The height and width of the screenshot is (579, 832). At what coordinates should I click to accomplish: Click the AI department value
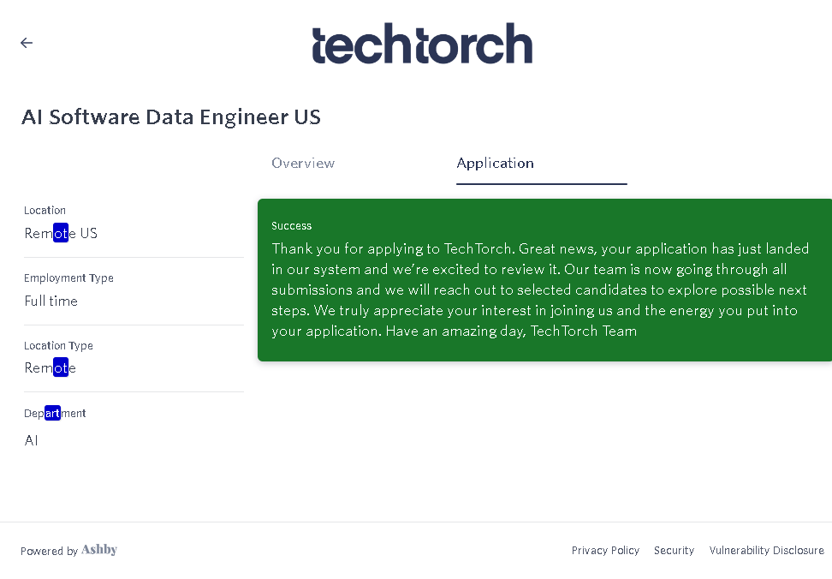pos(32,440)
